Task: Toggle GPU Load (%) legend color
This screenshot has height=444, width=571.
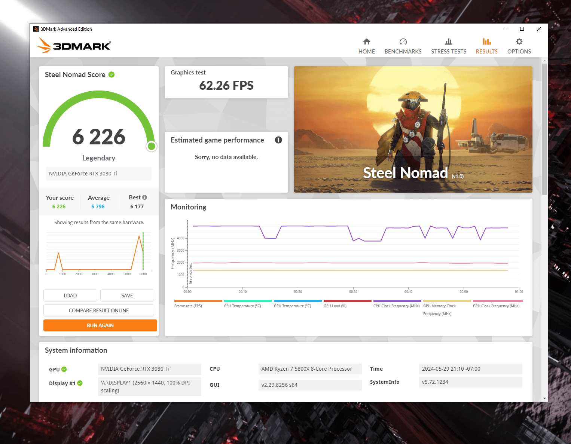Action: [348, 301]
